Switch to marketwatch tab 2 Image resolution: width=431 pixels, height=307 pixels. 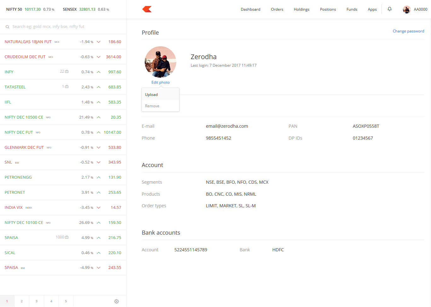[22, 301]
